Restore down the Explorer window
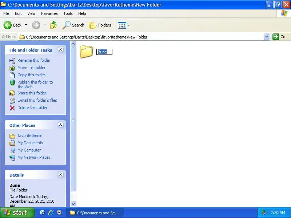291x218 pixels. (x=278, y=5)
